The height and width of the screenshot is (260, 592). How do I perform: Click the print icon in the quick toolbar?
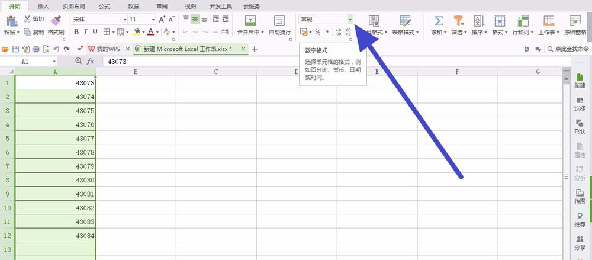pos(36,49)
